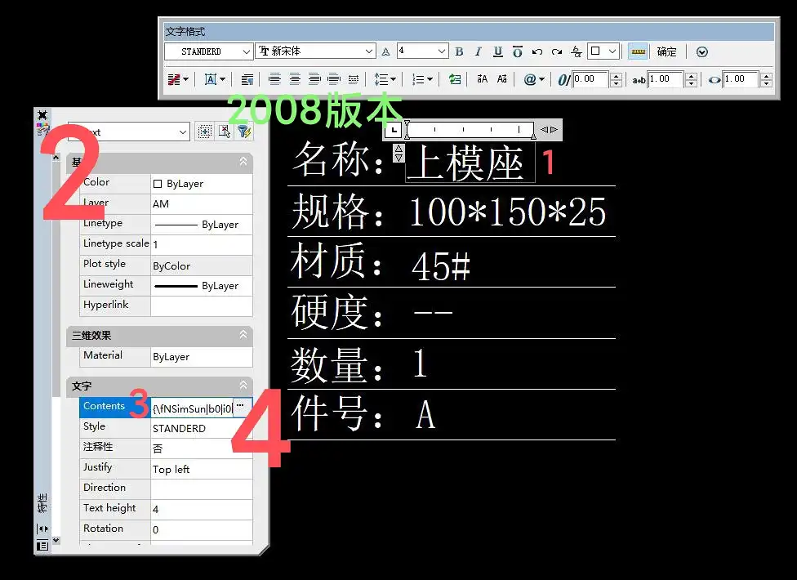Collapse the 三维效果 section
This screenshot has width=797, height=580.
pyautogui.click(x=243, y=335)
